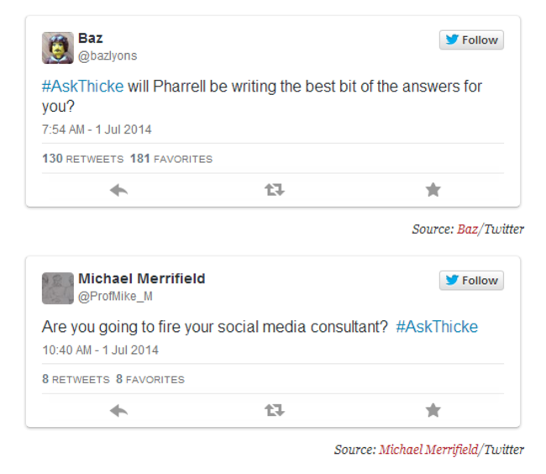Open the @ProfMike_M handle
Viewport: 546px width, 474px height.
pyautogui.click(x=115, y=297)
